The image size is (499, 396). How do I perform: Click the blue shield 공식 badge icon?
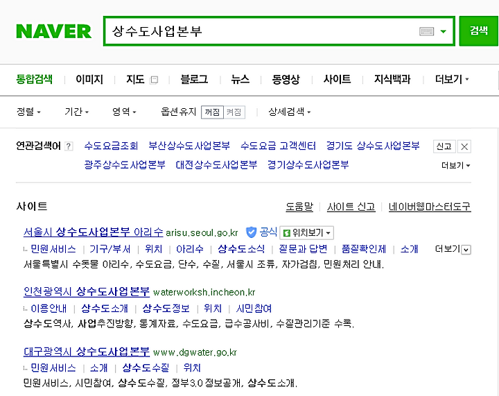pyautogui.click(x=252, y=232)
